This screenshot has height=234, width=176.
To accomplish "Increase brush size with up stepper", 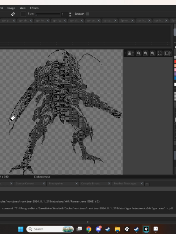I will [x=70, y=13].
